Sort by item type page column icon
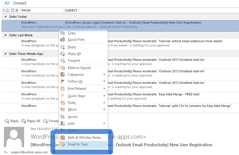Screen dimensions: 239x155 [x=13, y=10]
